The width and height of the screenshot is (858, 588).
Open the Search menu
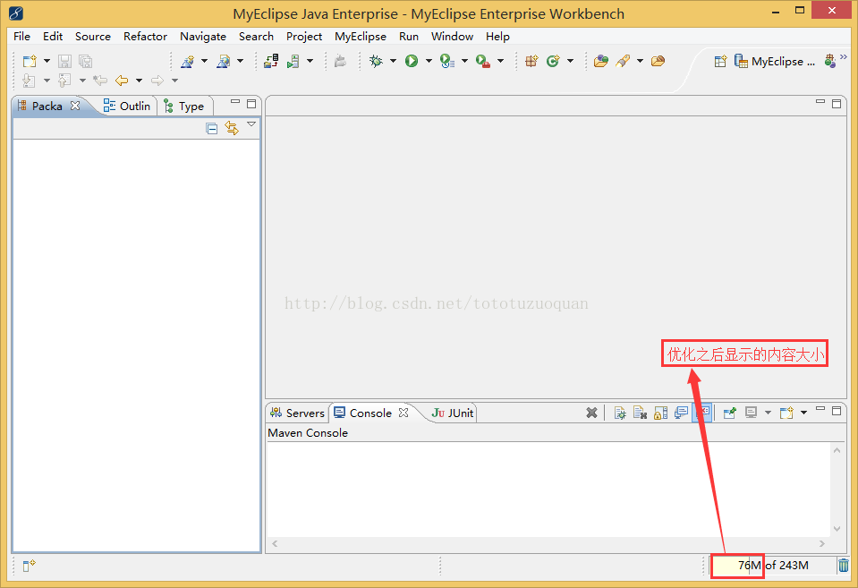pos(256,36)
